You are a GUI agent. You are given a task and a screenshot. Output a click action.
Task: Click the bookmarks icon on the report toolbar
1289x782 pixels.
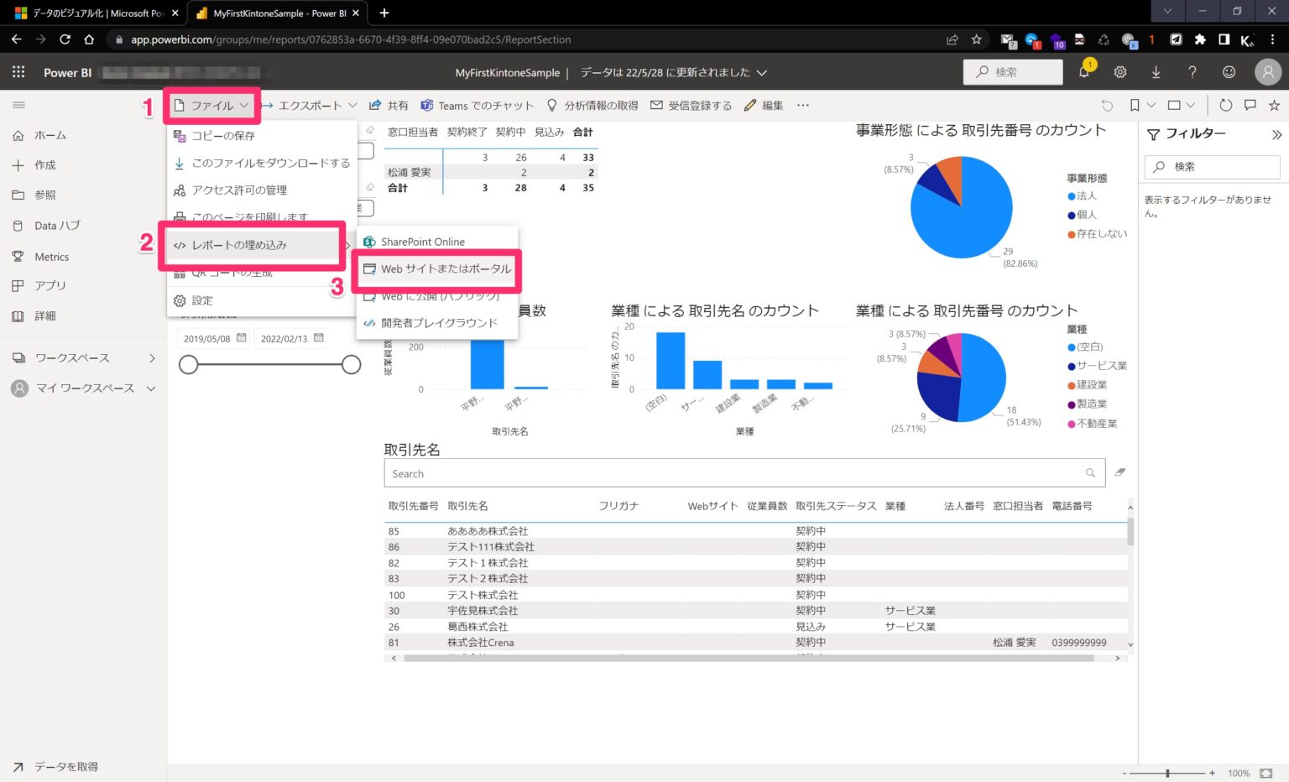pos(1135,105)
